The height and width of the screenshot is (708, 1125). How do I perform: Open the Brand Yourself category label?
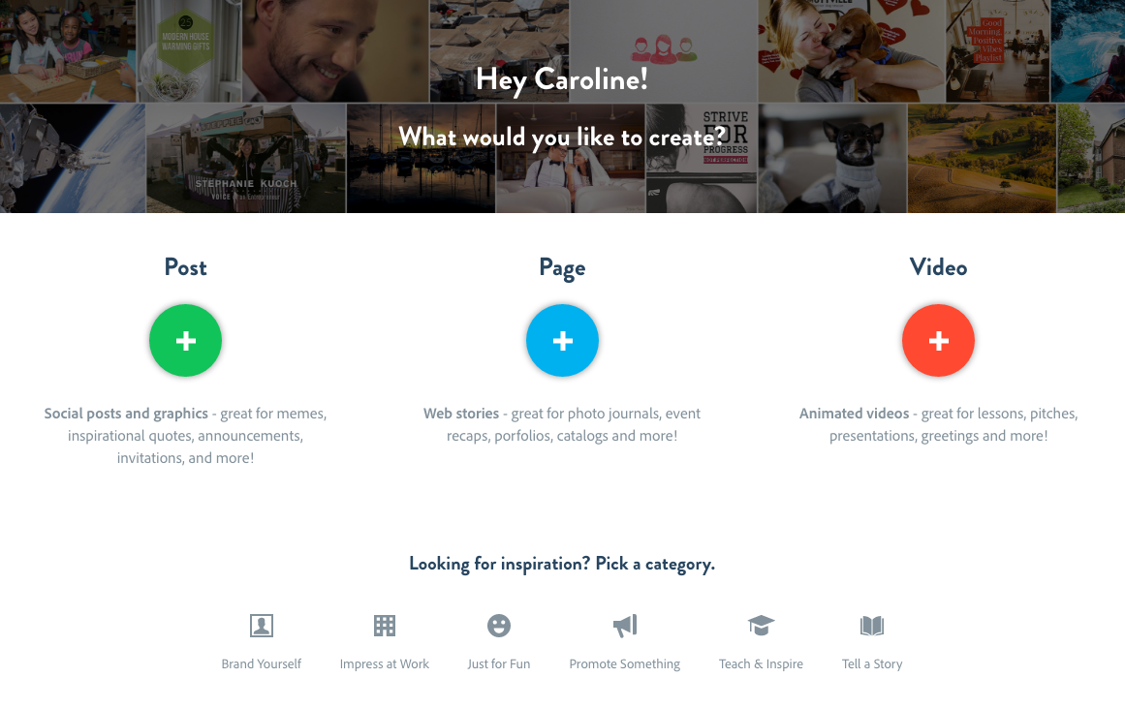click(262, 664)
